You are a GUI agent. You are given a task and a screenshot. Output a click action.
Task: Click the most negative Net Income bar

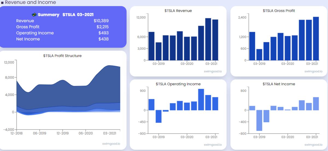(259, 120)
